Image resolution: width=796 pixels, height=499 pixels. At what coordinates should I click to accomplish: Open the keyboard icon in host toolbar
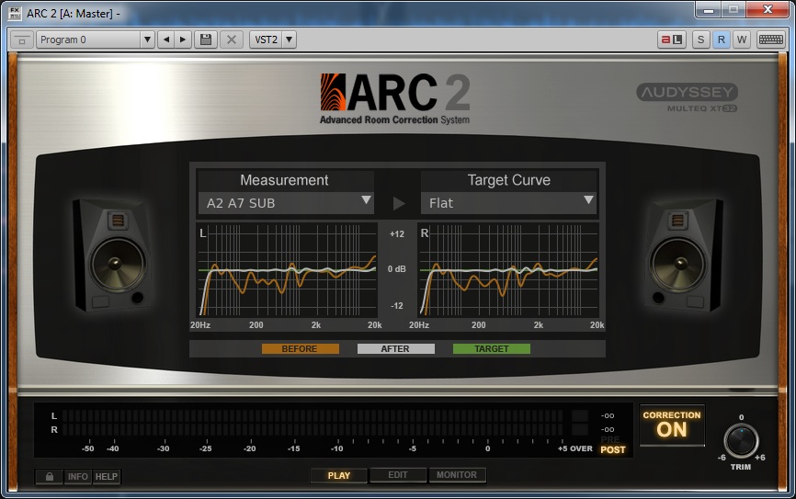[x=771, y=40]
